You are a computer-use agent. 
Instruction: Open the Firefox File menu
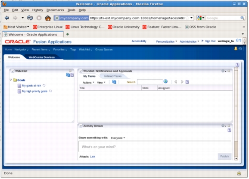click(x=6, y=10)
